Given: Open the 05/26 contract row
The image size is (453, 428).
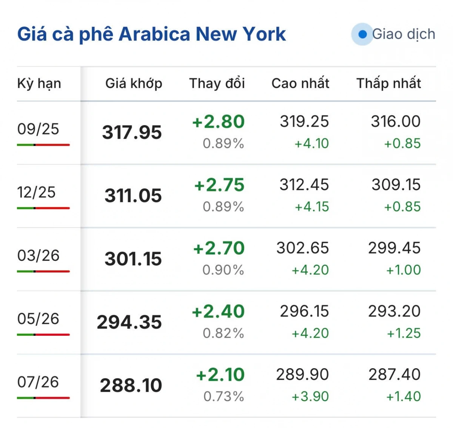Looking at the screenshot, I should click(x=226, y=322).
